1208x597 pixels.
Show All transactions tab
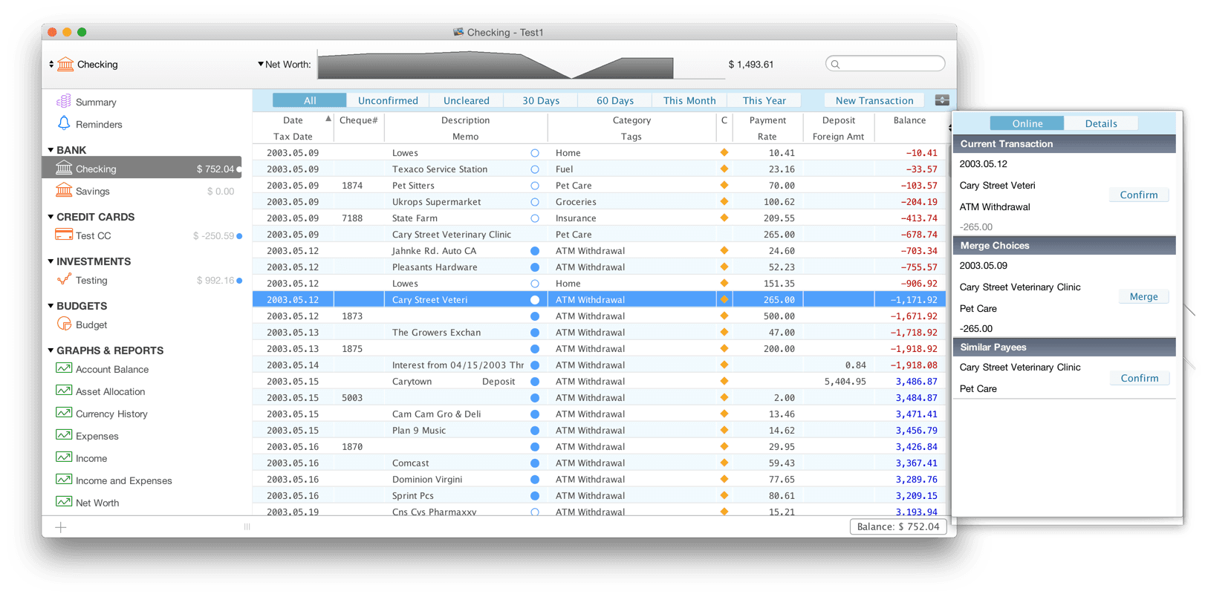(x=309, y=100)
